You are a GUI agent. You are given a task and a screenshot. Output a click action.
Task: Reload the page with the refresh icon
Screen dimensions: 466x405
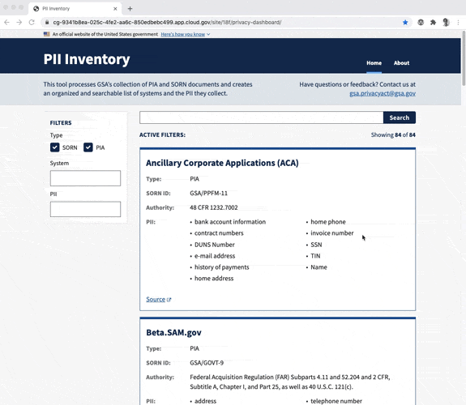tap(32, 23)
